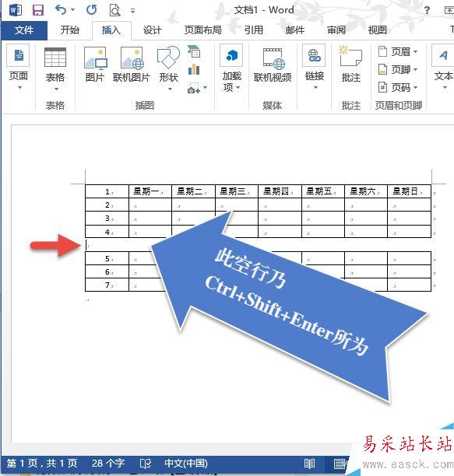
Task: Expand the 链接 dropdown arrow
Action: click(315, 88)
